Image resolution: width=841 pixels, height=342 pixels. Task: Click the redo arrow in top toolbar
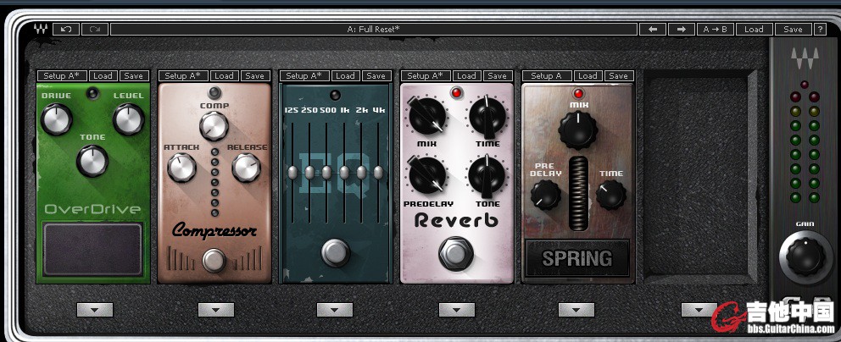(x=94, y=29)
